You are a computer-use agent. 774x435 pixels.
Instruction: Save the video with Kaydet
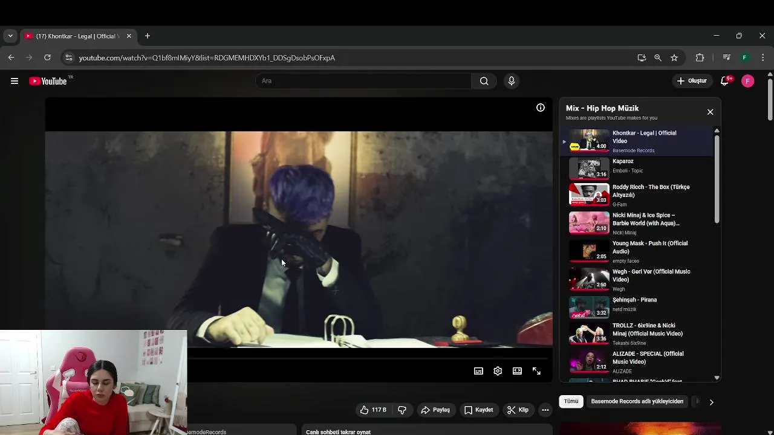point(478,410)
